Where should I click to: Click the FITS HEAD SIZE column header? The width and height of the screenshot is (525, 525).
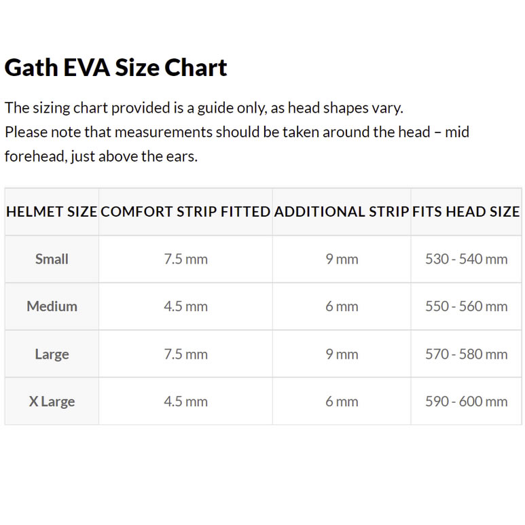pyautogui.click(x=466, y=212)
